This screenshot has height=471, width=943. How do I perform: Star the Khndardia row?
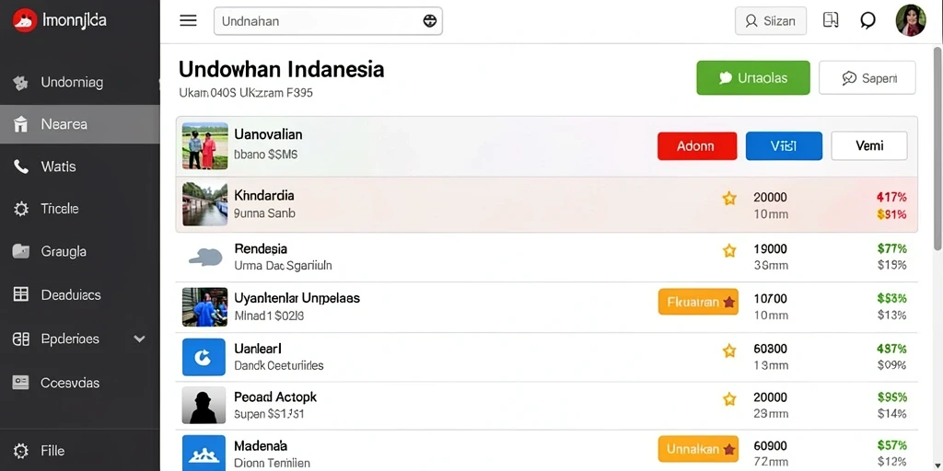click(x=729, y=199)
